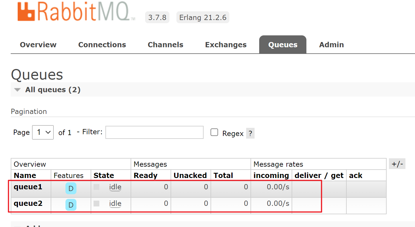Go to the Channels tab
This screenshot has width=415, height=227.
pos(165,45)
